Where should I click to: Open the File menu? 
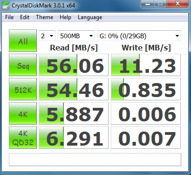pos(9,17)
